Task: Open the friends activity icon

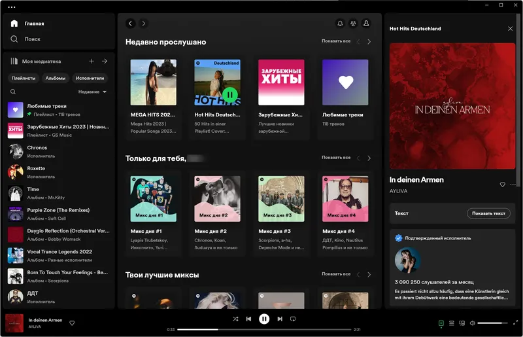Action: tap(353, 24)
